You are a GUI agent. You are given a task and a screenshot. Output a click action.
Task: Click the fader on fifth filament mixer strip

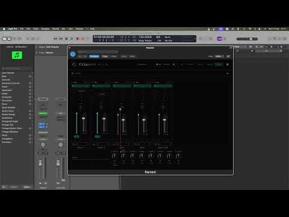tap(164, 120)
